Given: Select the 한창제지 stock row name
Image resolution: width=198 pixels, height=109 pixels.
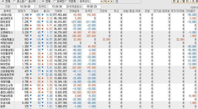Looking at the screenshot, I should coord(5,100).
